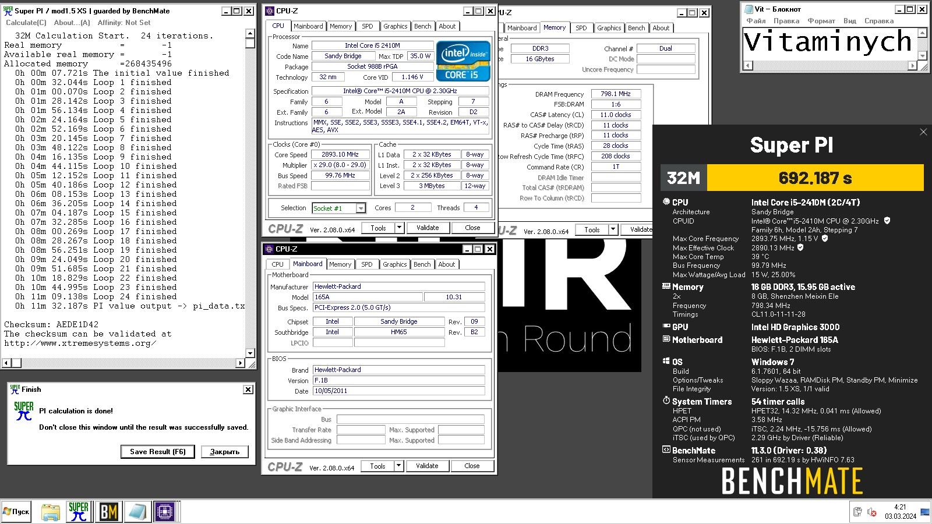
Task: Click the 692.187 s result bar
Action: pos(815,178)
